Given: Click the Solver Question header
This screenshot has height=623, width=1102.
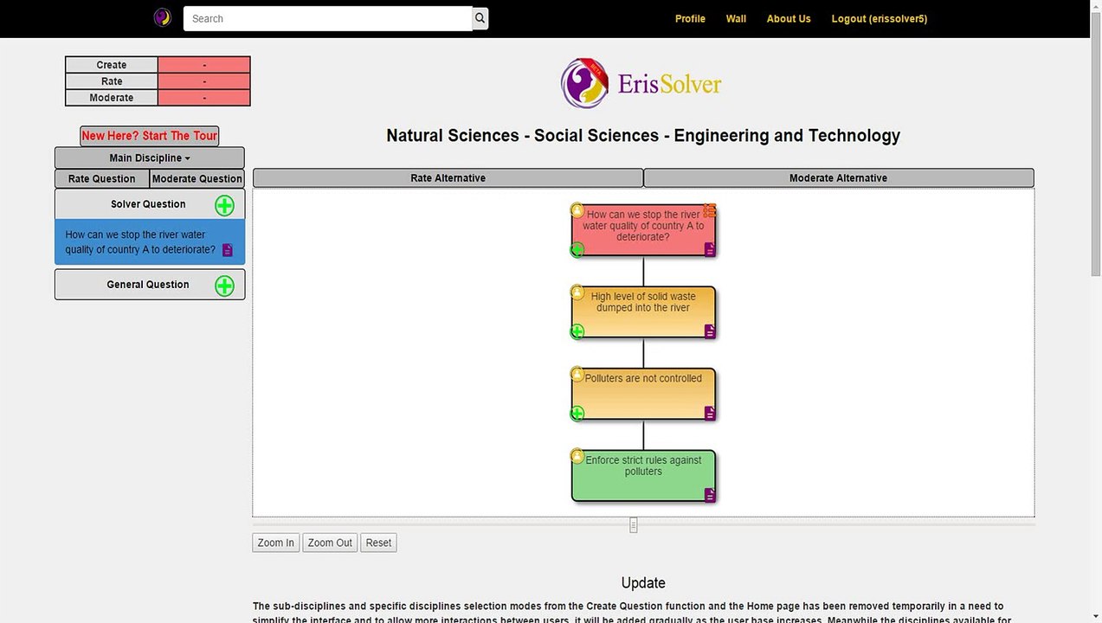Looking at the screenshot, I should point(148,204).
